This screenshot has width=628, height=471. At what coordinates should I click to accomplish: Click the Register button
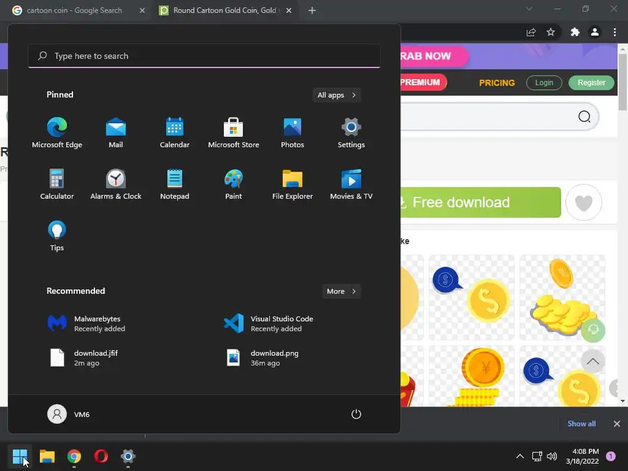591,83
